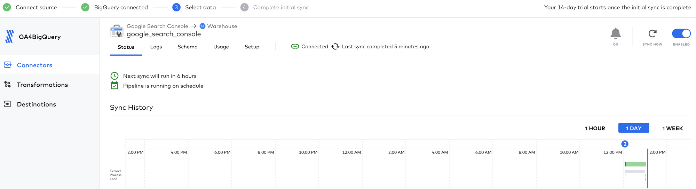
Task: Click the Destinations sidebar icon
Action: [x=8, y=104]
